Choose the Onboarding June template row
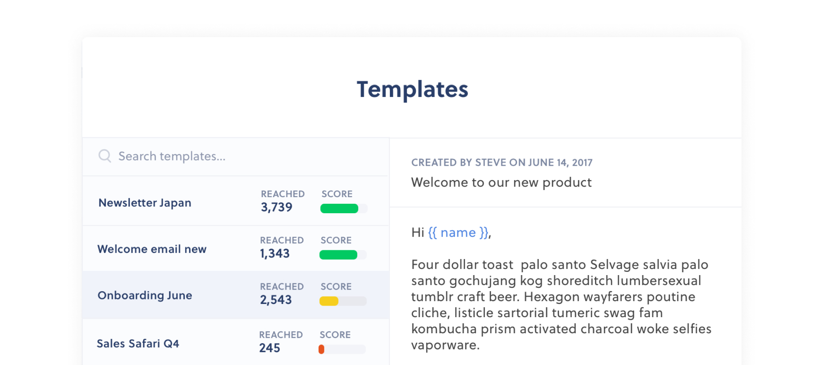Viewport: 824px width, 365px height. (145, 295)
